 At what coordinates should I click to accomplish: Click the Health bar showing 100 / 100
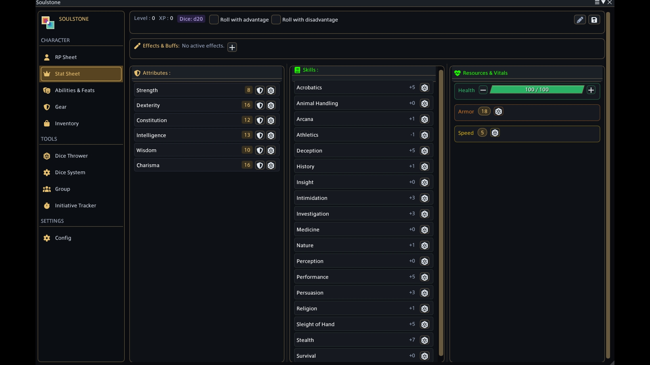point(537,90)
